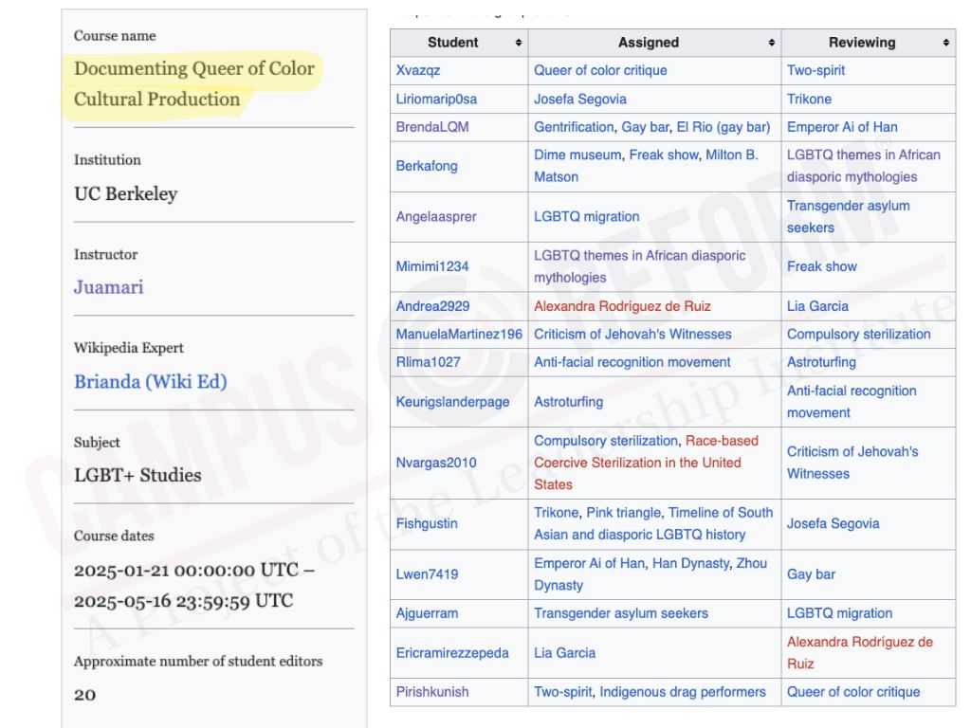
Task: Open student Andrea2929 user page
Action: click(x=432, y=306)
